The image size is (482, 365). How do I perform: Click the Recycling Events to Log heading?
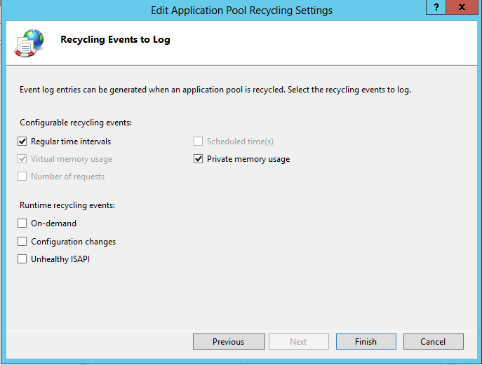pyautogui.click(x=115, y=40)
